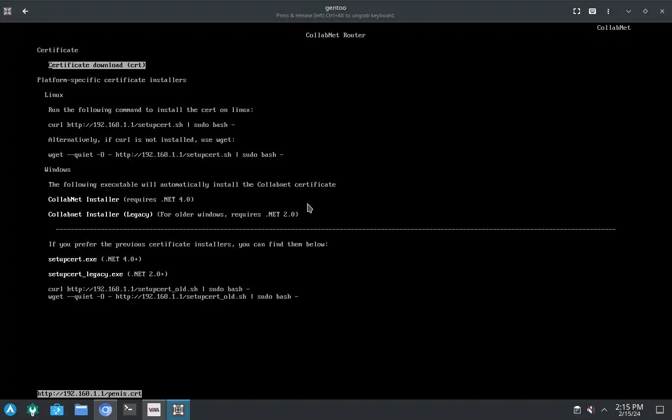Toggle fullscreen mode for the gentoo VM

577,11
